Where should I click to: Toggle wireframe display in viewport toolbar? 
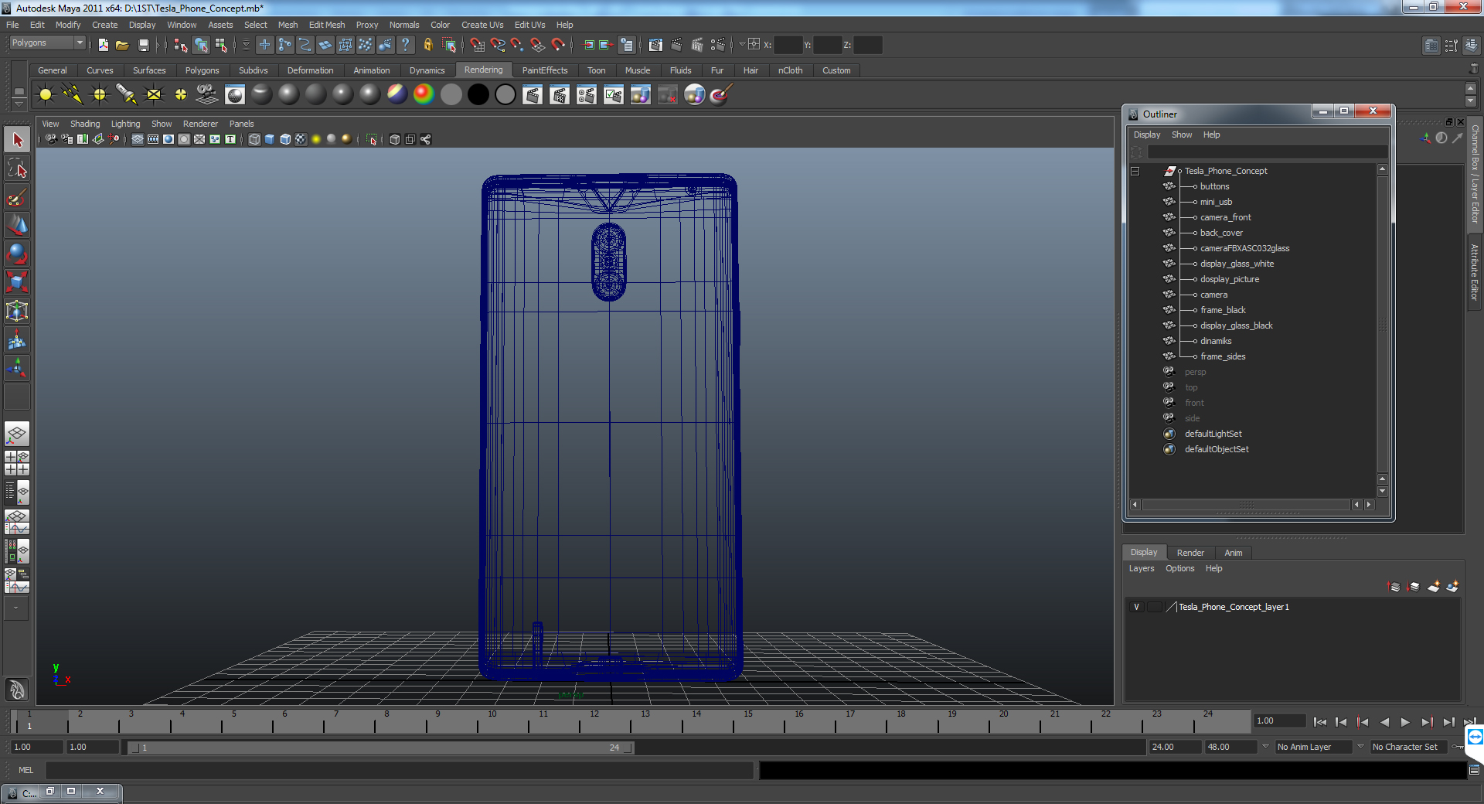coord(254,139)
